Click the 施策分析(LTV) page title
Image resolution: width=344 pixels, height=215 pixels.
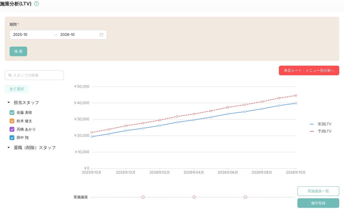16,4
